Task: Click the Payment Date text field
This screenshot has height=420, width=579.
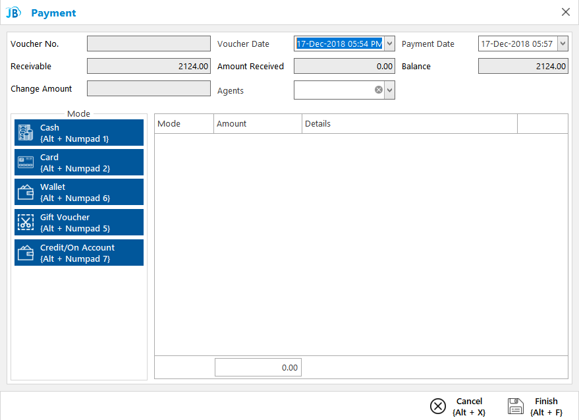Action: [518, 44]
